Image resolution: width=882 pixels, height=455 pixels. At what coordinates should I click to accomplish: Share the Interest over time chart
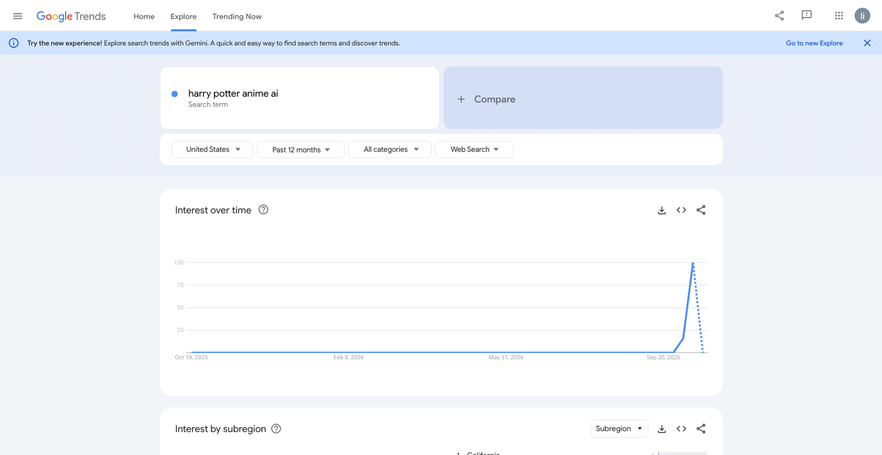701,210
